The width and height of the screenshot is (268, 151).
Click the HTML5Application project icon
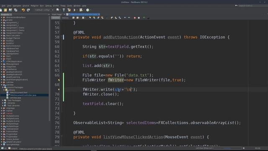[4, 62]
